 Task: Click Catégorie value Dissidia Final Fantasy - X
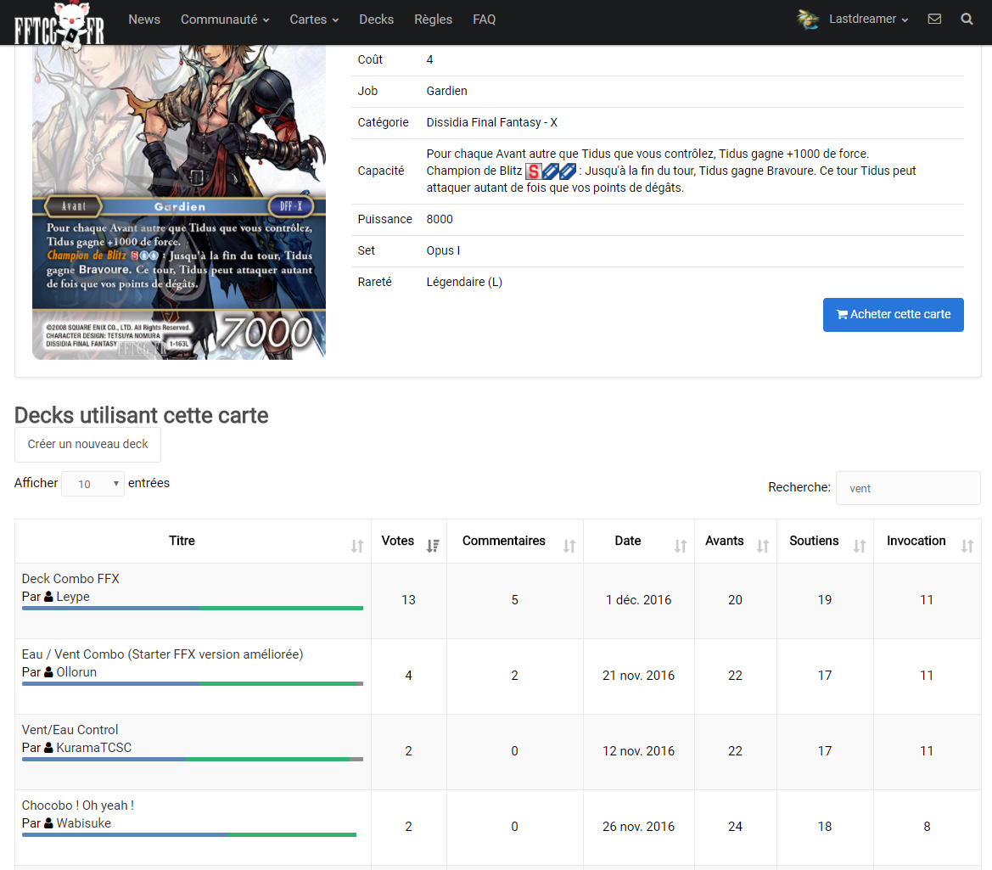pyautogui.click(x=491, y=122)
